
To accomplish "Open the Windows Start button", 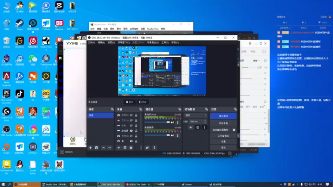I will 3,185.
